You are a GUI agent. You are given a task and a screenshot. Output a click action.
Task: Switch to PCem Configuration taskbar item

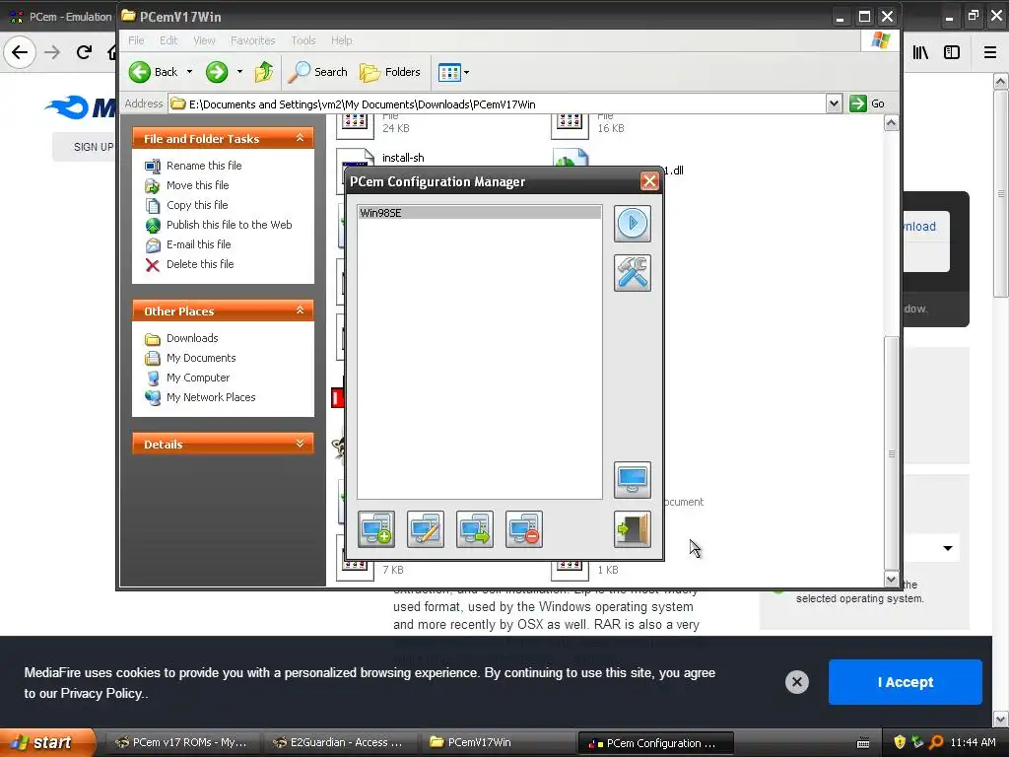655,743
